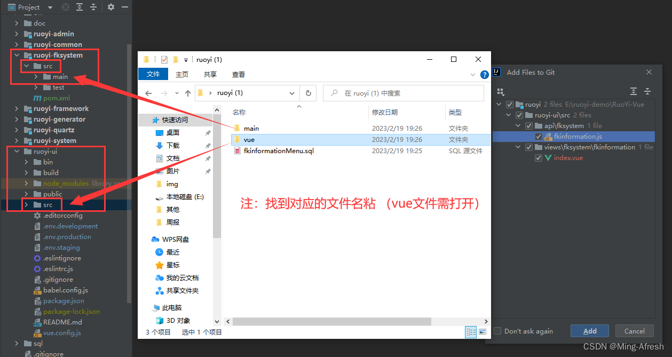Open the Project view dropdown
Screen dimensions: 672x357
tap(50, 7)
